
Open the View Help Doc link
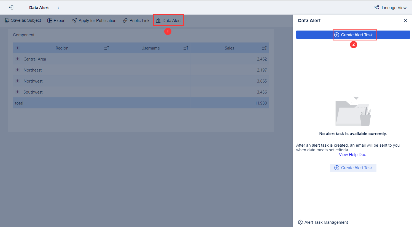click(x=352, y=154)
